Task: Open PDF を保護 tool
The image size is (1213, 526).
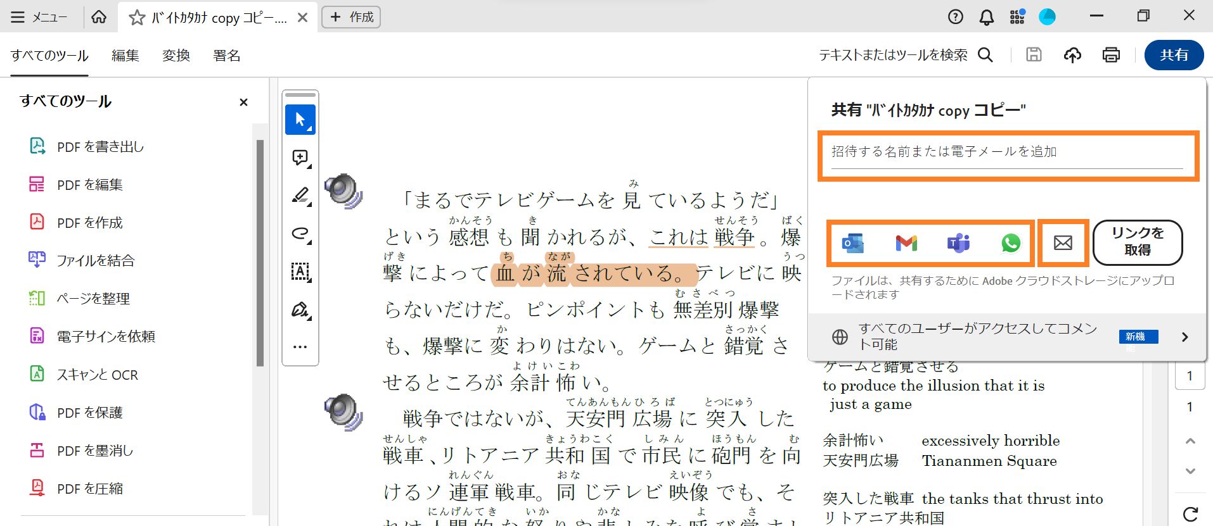Action: pos(76,413)
